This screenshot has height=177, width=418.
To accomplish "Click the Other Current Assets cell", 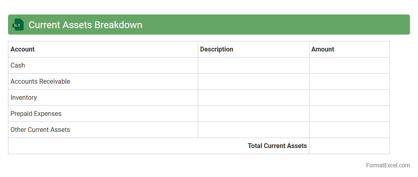I will click(40, 130).
